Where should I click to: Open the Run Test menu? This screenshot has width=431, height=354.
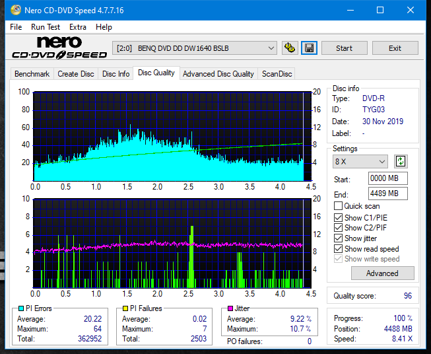(46, 27)
